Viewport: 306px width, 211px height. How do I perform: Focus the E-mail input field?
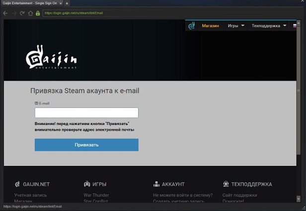[x=86, y=112]
